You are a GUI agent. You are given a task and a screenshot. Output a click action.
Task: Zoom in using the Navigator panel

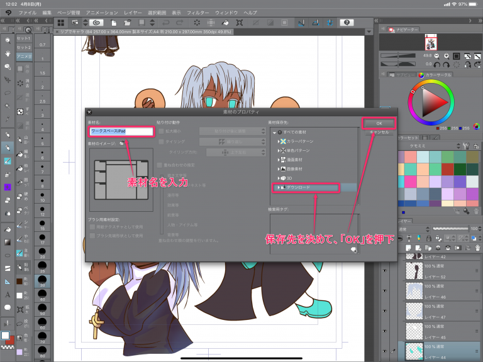pyautogui.click(x=447, y=56)
